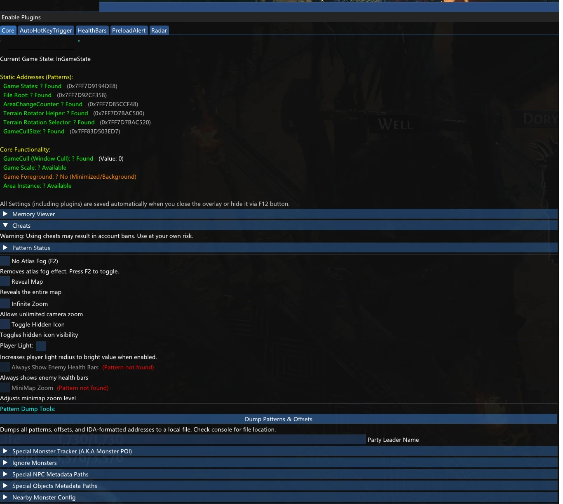Toggle the Reveal Map checkbox
Viewport: 563px width, 504px height.
pos(5,281)
